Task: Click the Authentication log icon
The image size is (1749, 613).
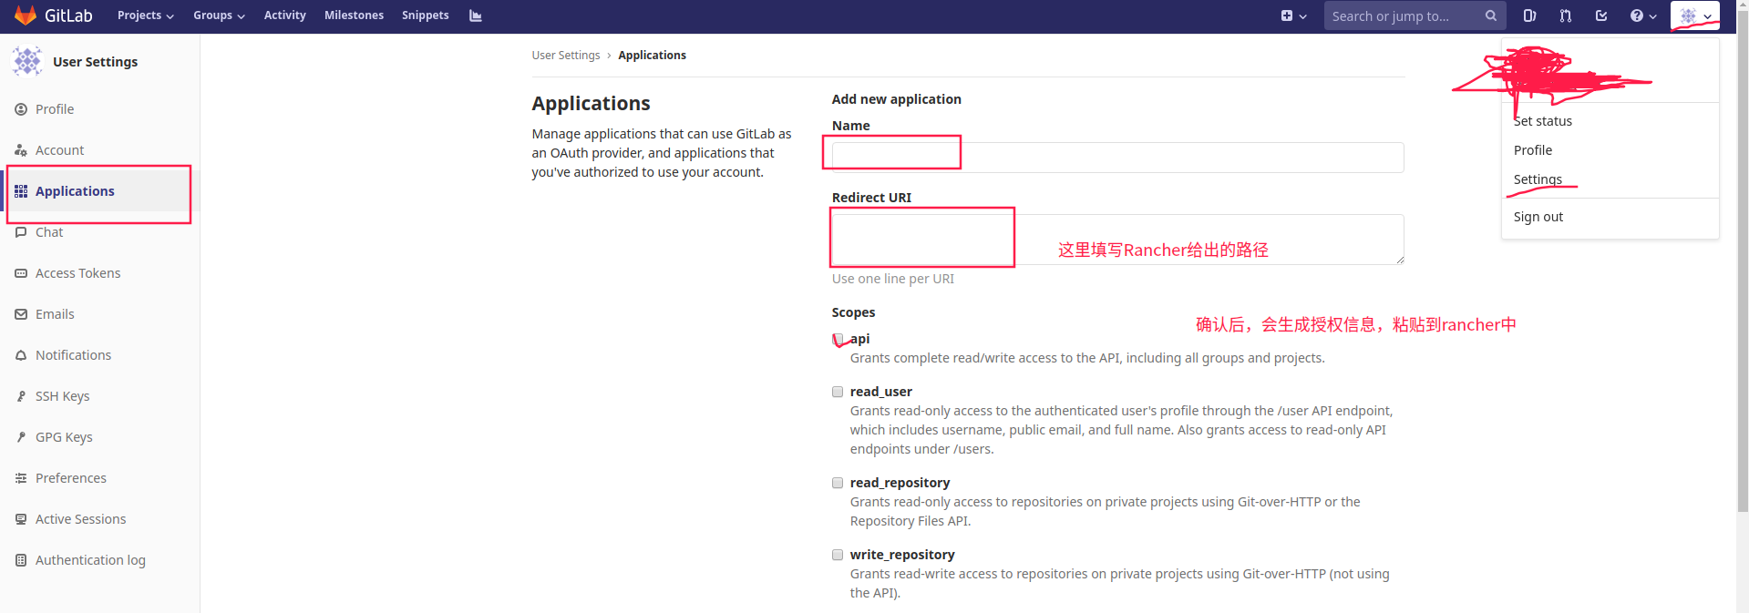Action: click(21, 560)
